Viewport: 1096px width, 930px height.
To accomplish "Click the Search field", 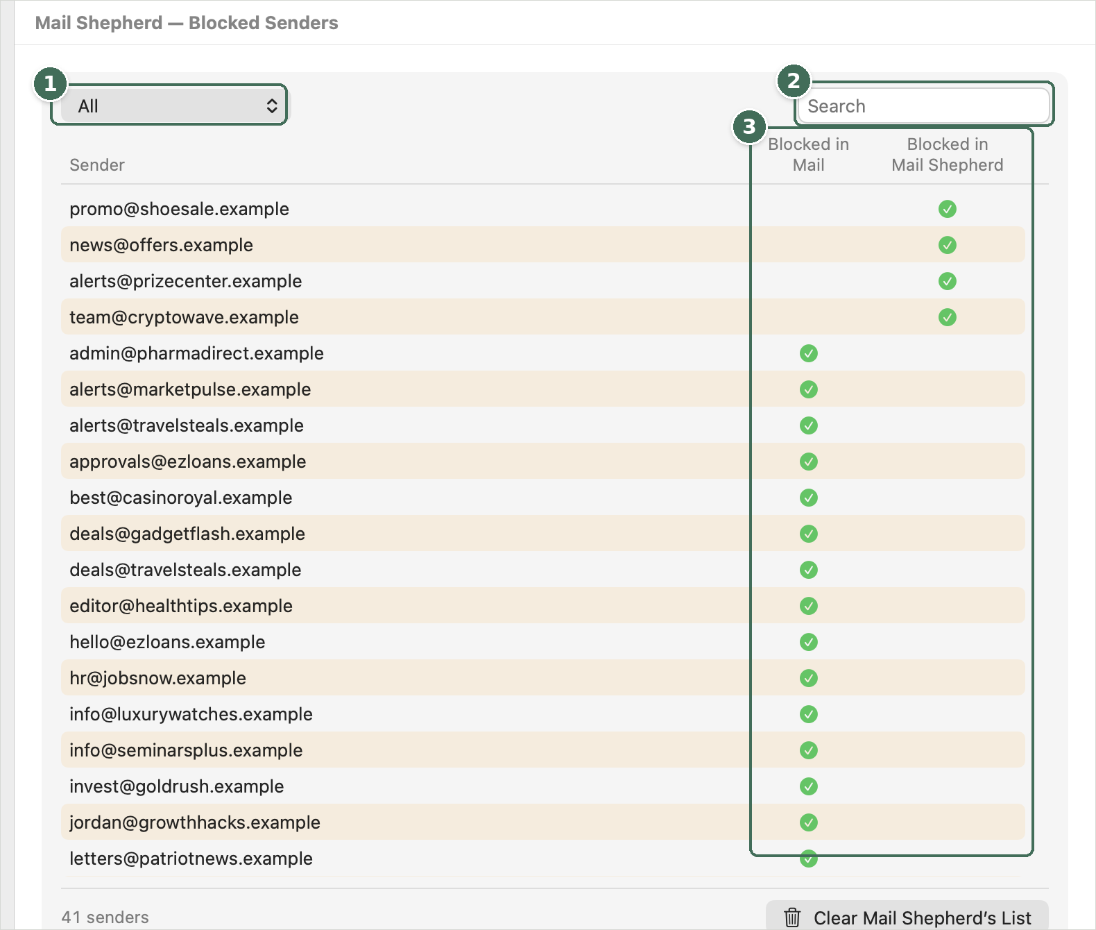I will [x=923, y=106].
